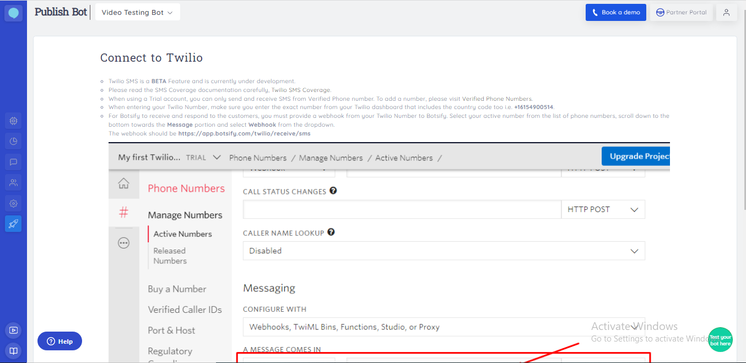Select the rocket publish icon
Viewport: 746px width, 363px height.
click(x=13, y=224)
